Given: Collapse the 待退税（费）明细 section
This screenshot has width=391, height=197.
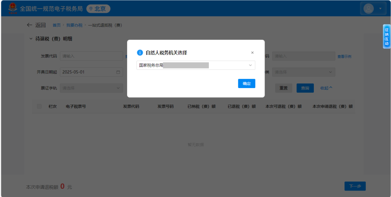Looking at the screenshot, I should [31, 39].
